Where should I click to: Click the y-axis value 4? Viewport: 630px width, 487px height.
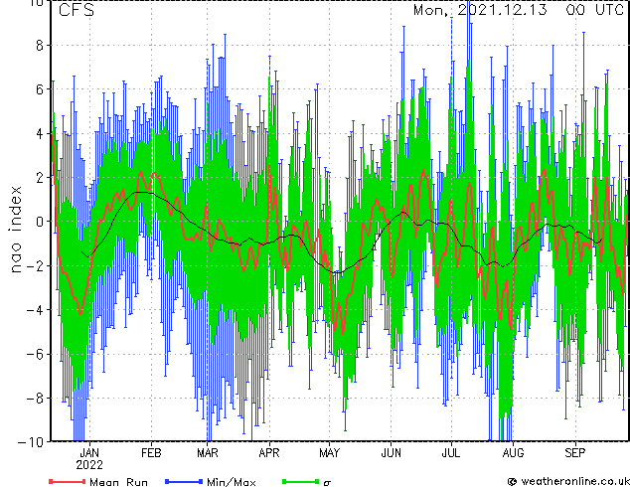click(40, 133)
